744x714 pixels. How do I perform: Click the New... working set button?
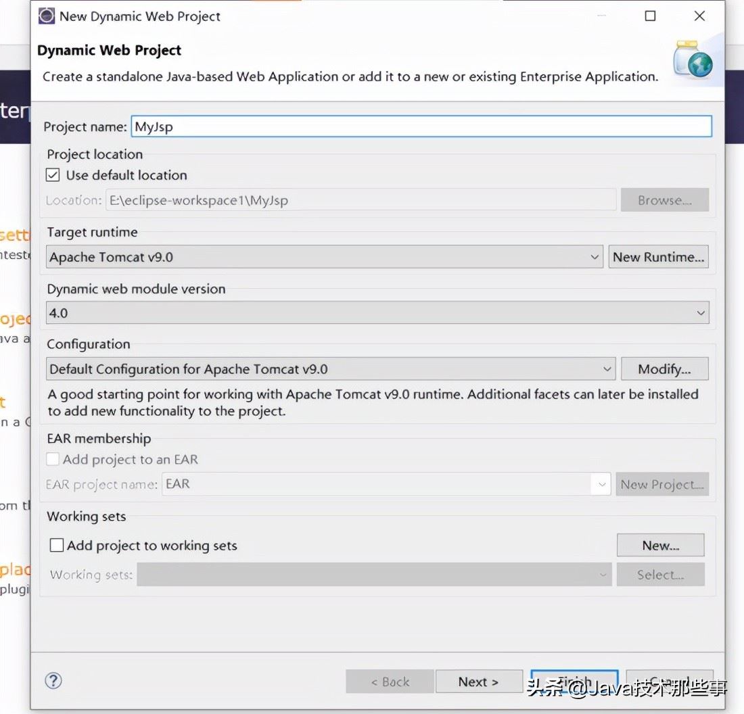point(660,546)
